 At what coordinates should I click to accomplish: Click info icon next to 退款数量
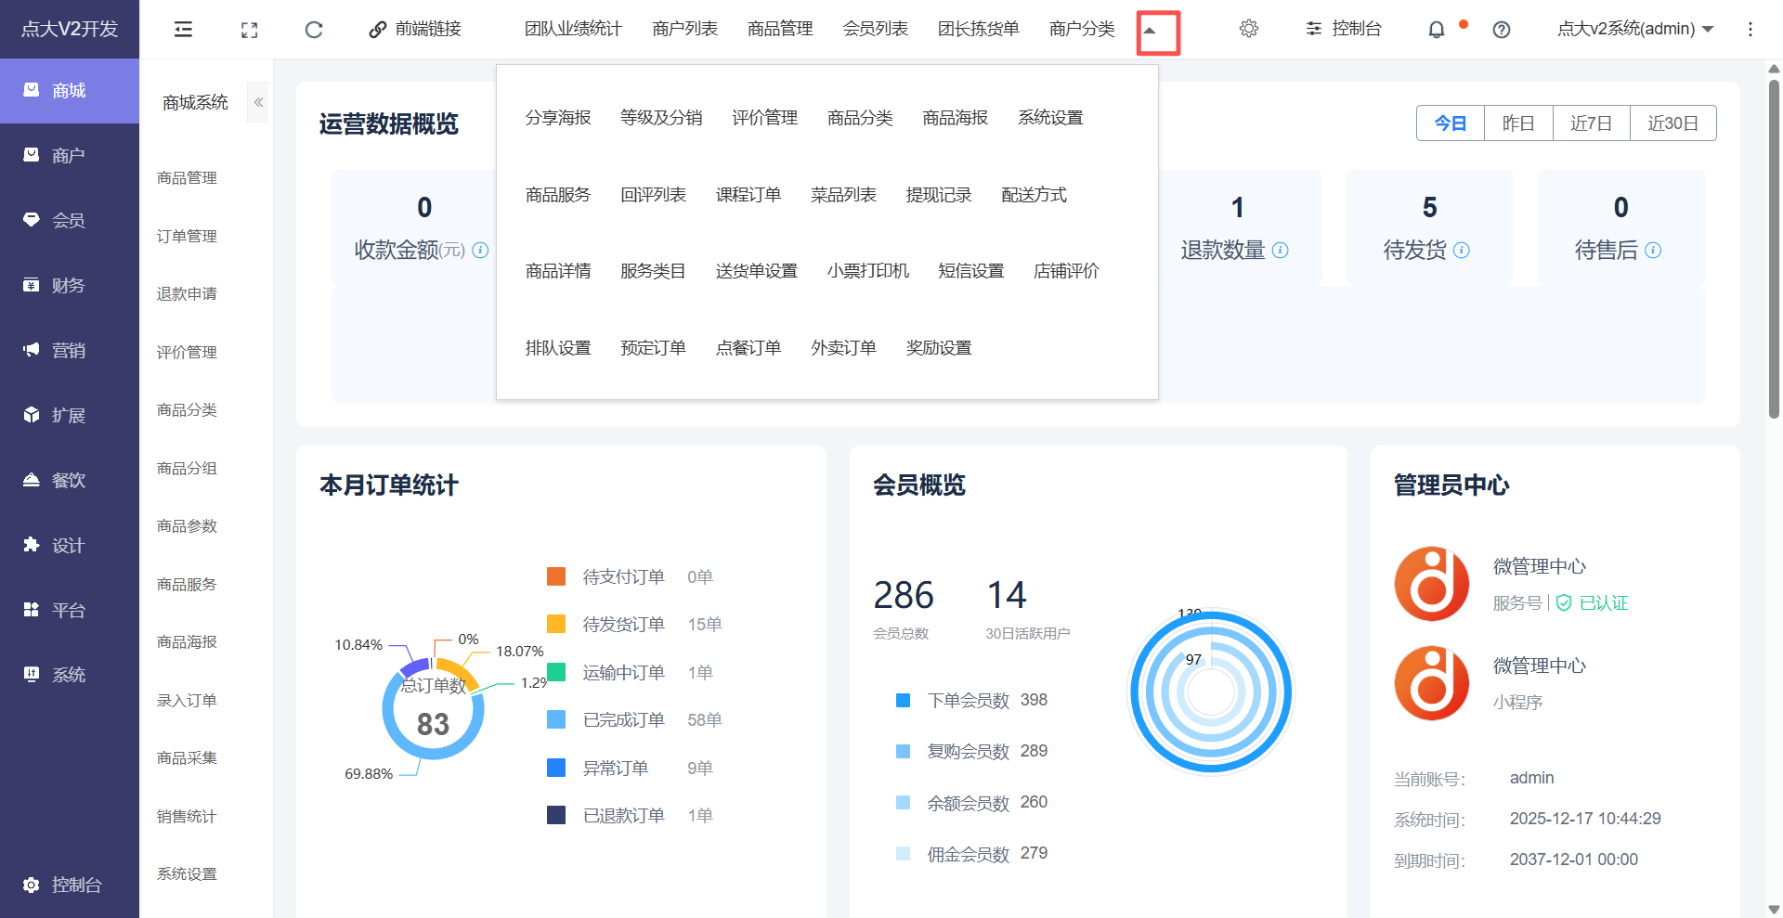pos(1280,250)
